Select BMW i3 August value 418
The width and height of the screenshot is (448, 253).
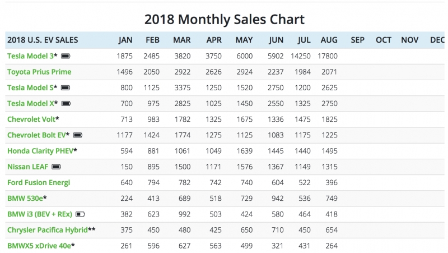coord(332,214)
